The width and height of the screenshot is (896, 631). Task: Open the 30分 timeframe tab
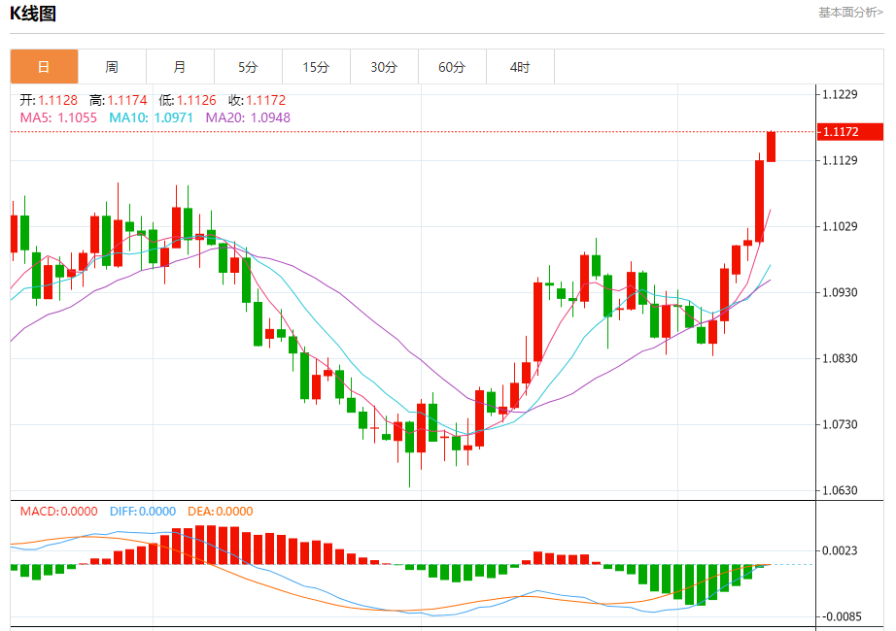(384, 67)
